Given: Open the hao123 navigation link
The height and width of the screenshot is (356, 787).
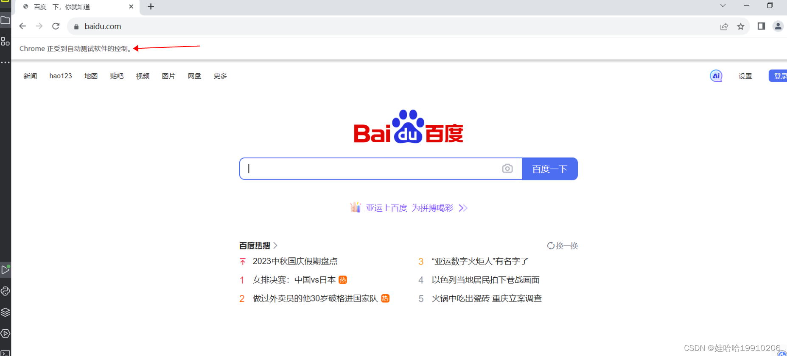Looking at the screenshot, I should point(61,76).
